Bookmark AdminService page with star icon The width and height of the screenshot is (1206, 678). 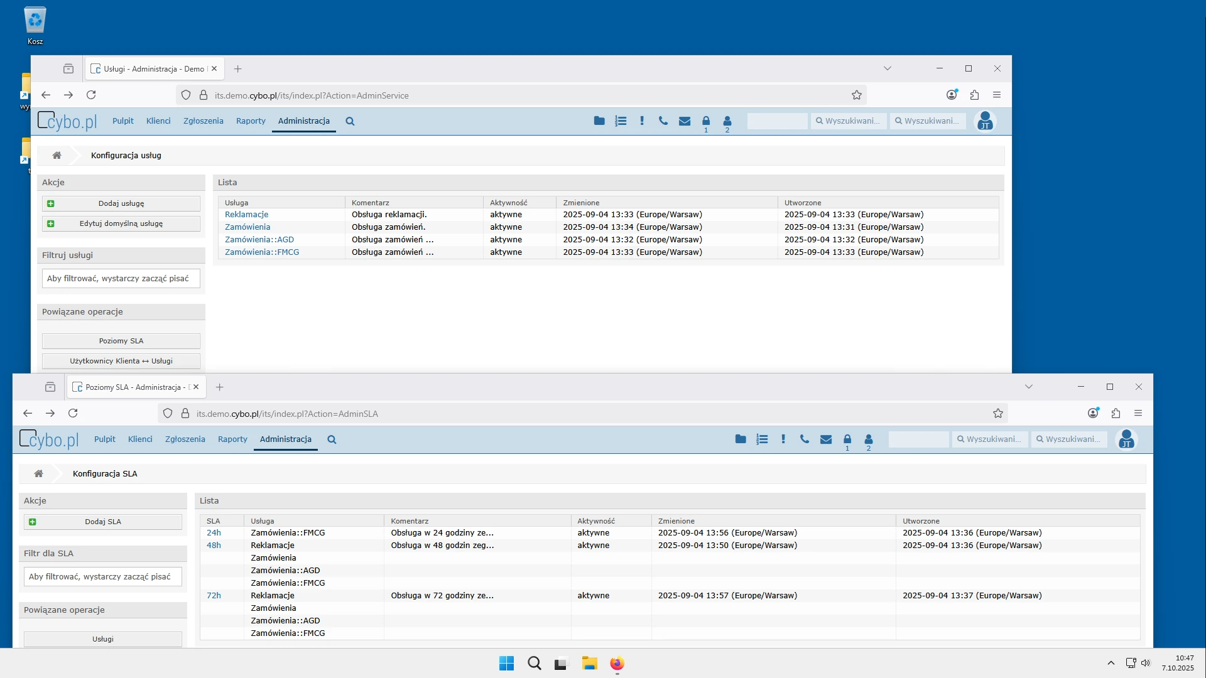[857, 95]
